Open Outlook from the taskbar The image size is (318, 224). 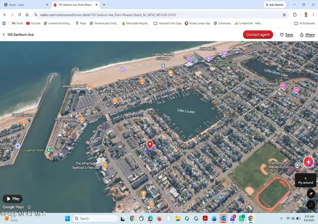coord(223,219)
